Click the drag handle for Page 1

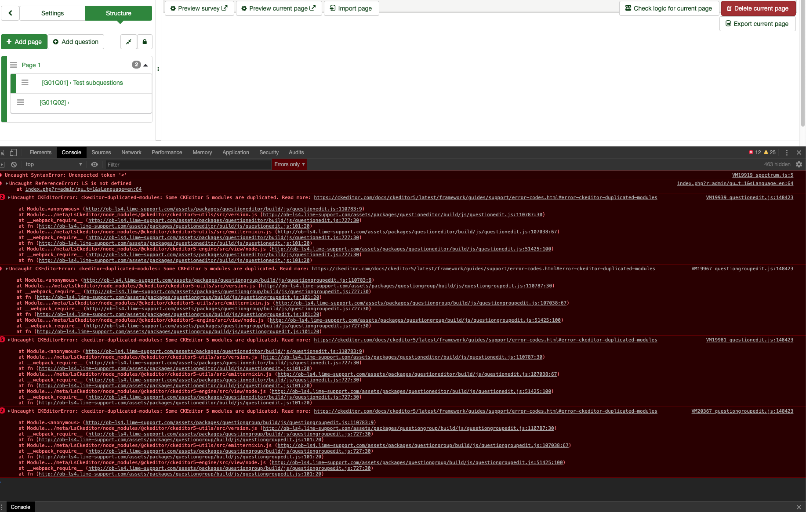click(14, 65)
